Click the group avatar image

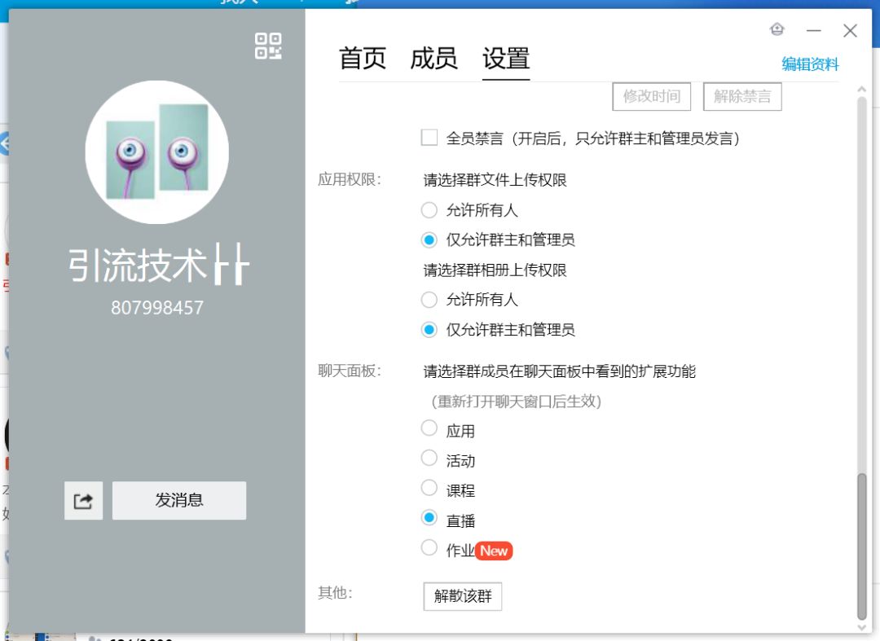pyautogui.click(x=157, y=152)
